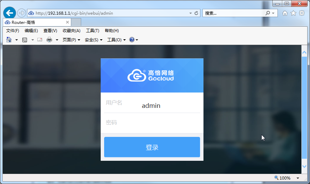Select the Router-高恪 tab
Screen dimensions: 310x184
(37, 22)
